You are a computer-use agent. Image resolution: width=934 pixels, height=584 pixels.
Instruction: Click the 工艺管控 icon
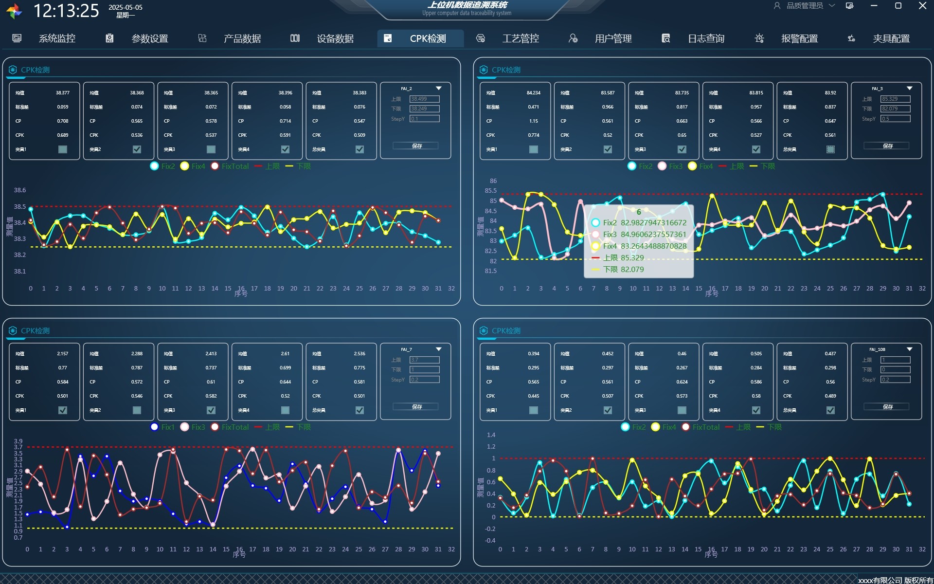[x=481, y=38]
